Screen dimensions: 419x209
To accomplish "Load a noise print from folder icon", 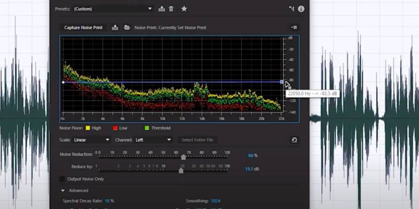I will (127, 27).
